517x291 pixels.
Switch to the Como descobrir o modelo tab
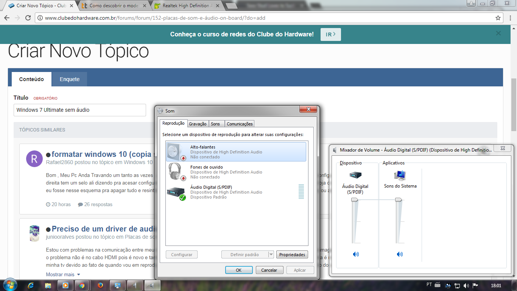(x=114, y=6)
